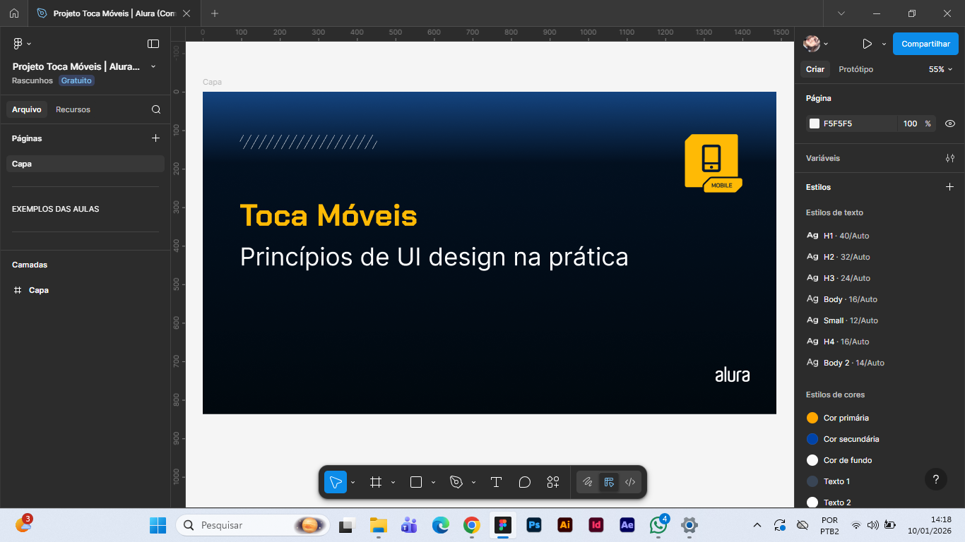Viewport: 965px width, 542px height.
Task: Switch to Dev Mode code view
Action: (x=629, y=482)
